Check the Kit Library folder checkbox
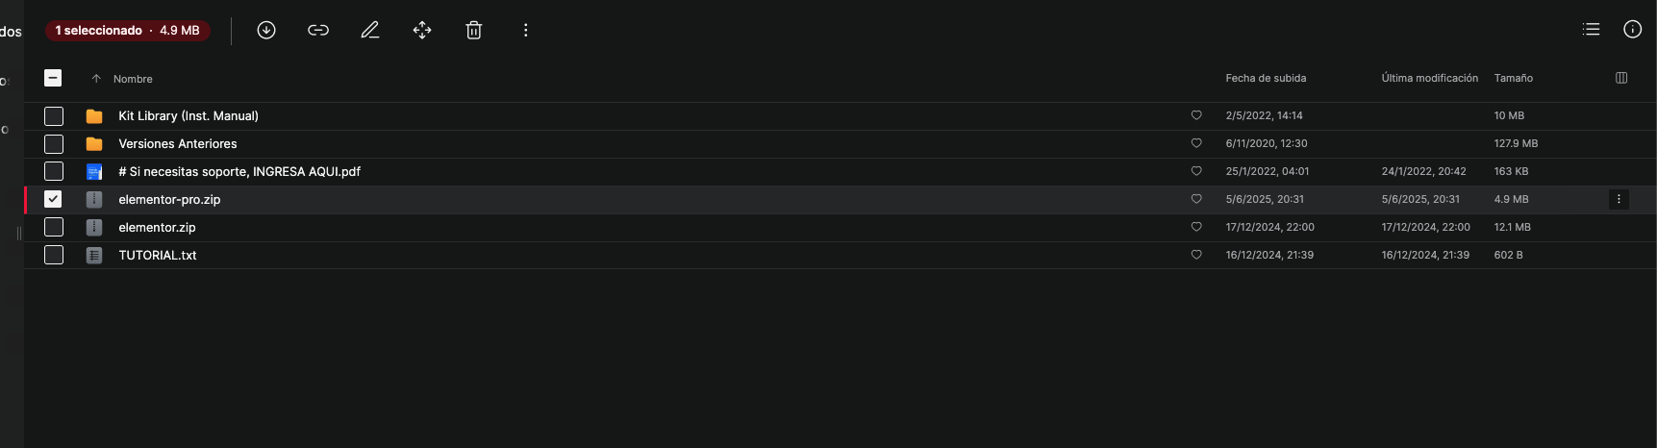Screen dimensions: 1657x448 (x=54, y=115)
